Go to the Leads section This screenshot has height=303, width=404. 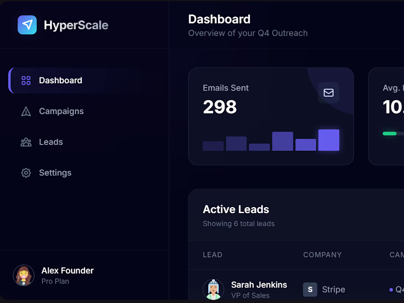click(51, 142)
